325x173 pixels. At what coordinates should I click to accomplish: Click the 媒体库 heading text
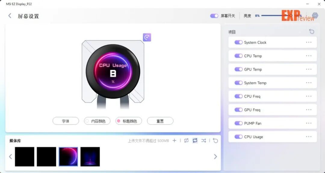click(15, 141)
